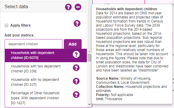Click scroll up arrow of metrics list
Screen dimensions: 174x108
tap(89, 51)
